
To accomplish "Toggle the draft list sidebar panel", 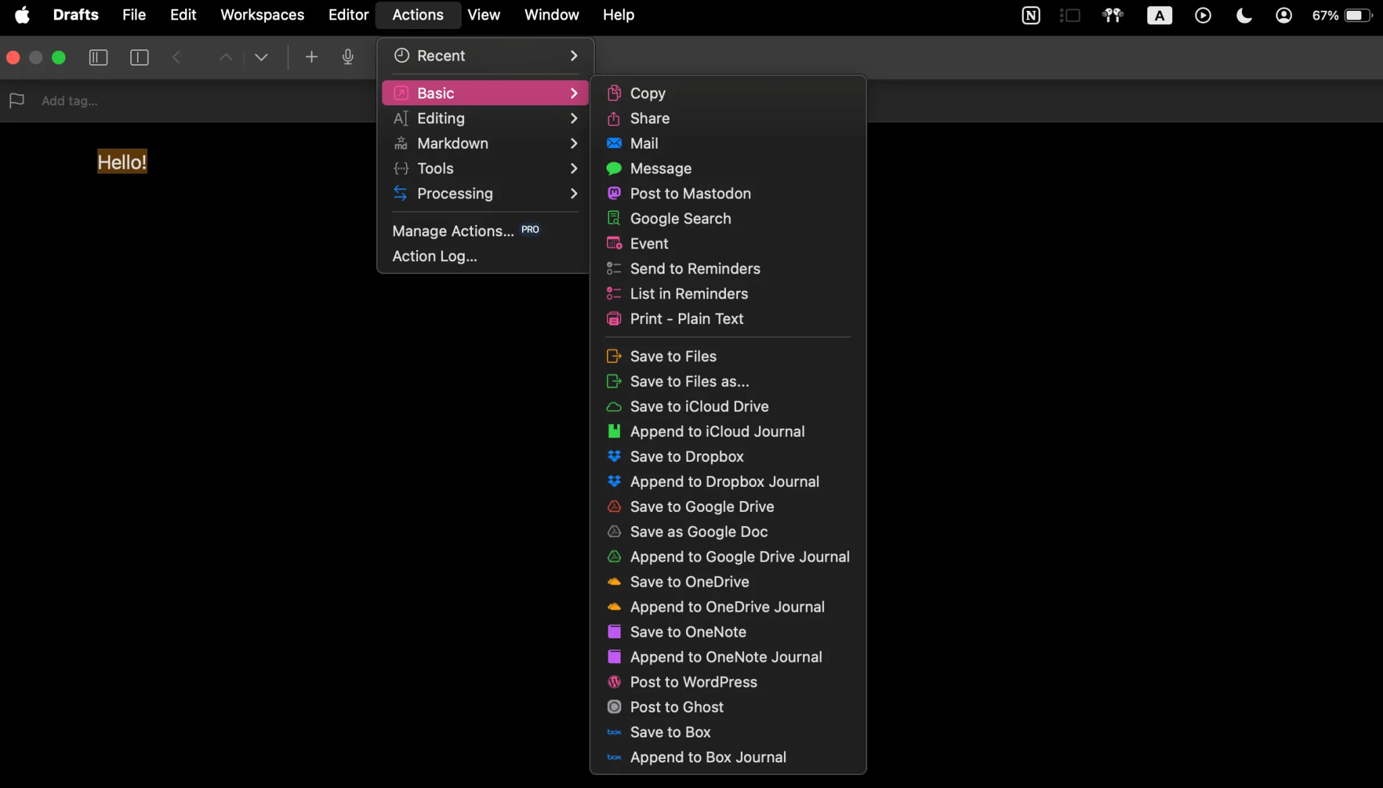I will point(99,57).
